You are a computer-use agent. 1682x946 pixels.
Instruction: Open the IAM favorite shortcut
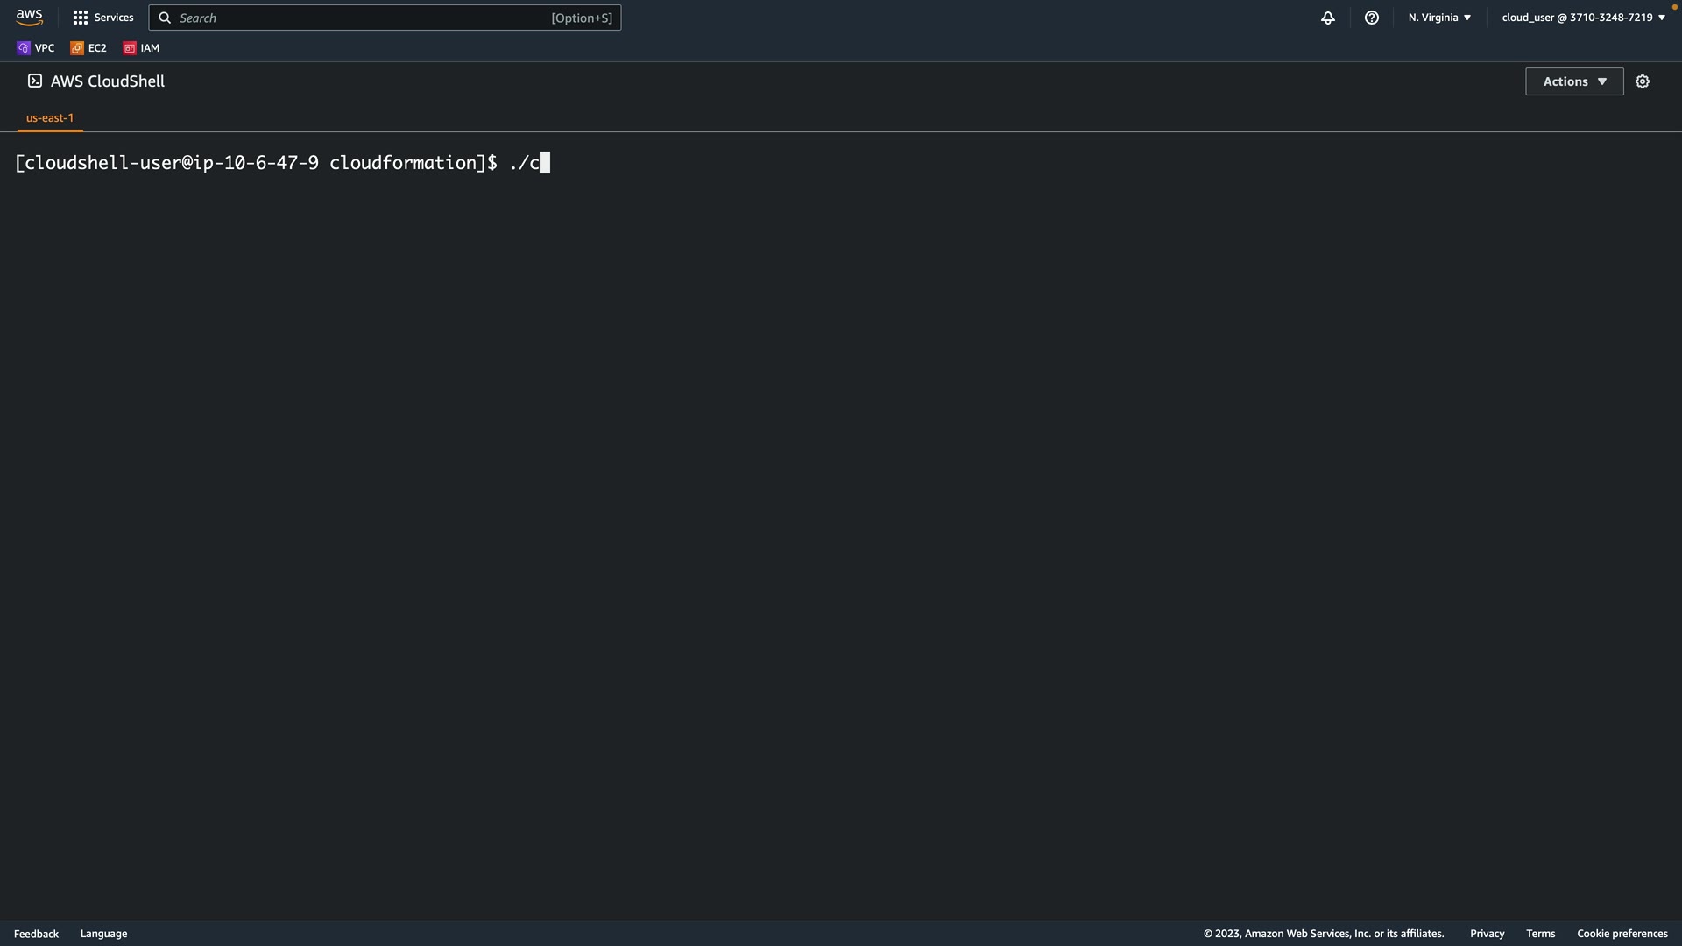[x=141, y=48]
